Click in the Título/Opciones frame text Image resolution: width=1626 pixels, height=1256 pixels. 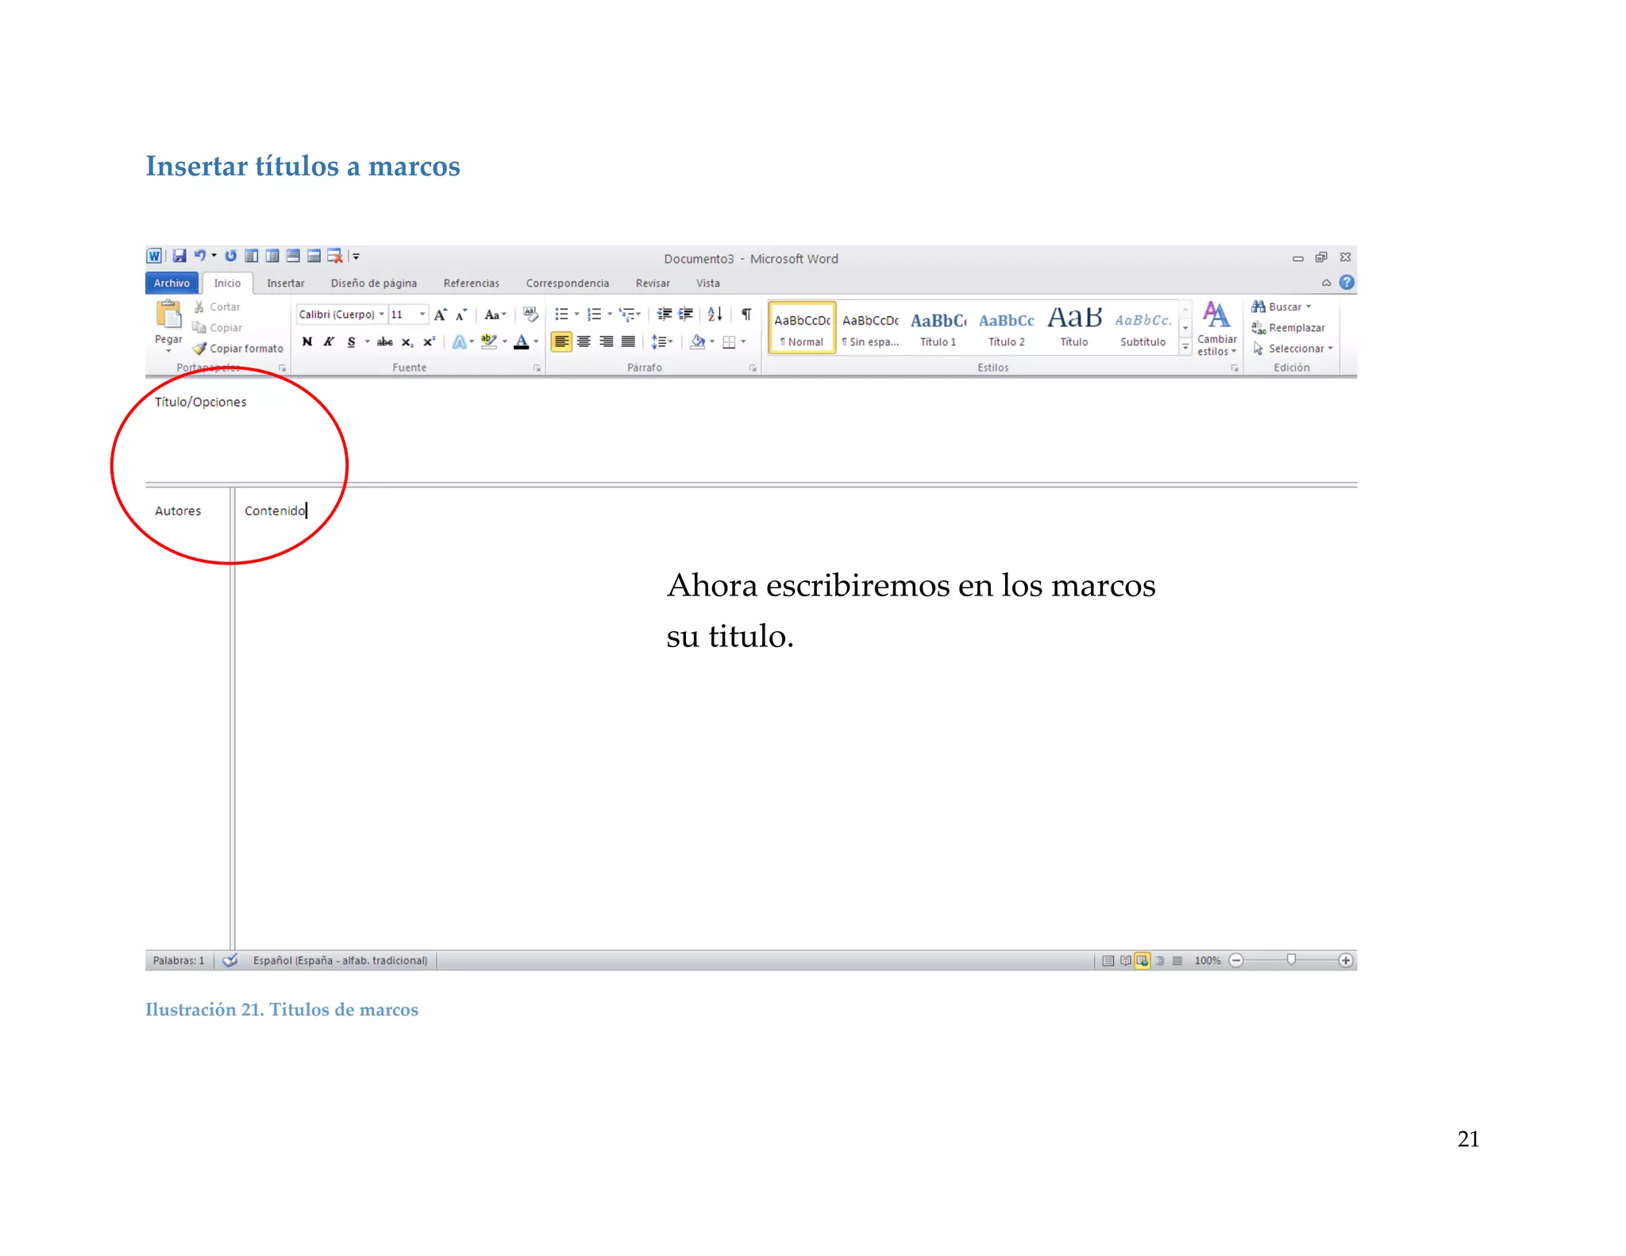(201, 403)
